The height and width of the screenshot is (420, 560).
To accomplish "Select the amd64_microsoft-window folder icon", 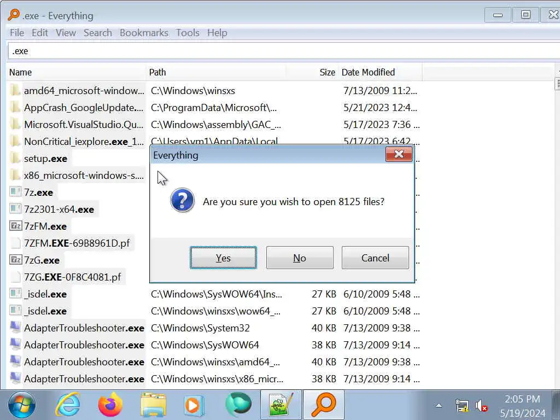I will (x=15, y=90).
